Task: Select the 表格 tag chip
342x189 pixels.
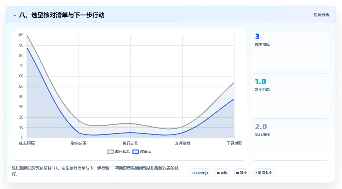Action: pos(222,173)
